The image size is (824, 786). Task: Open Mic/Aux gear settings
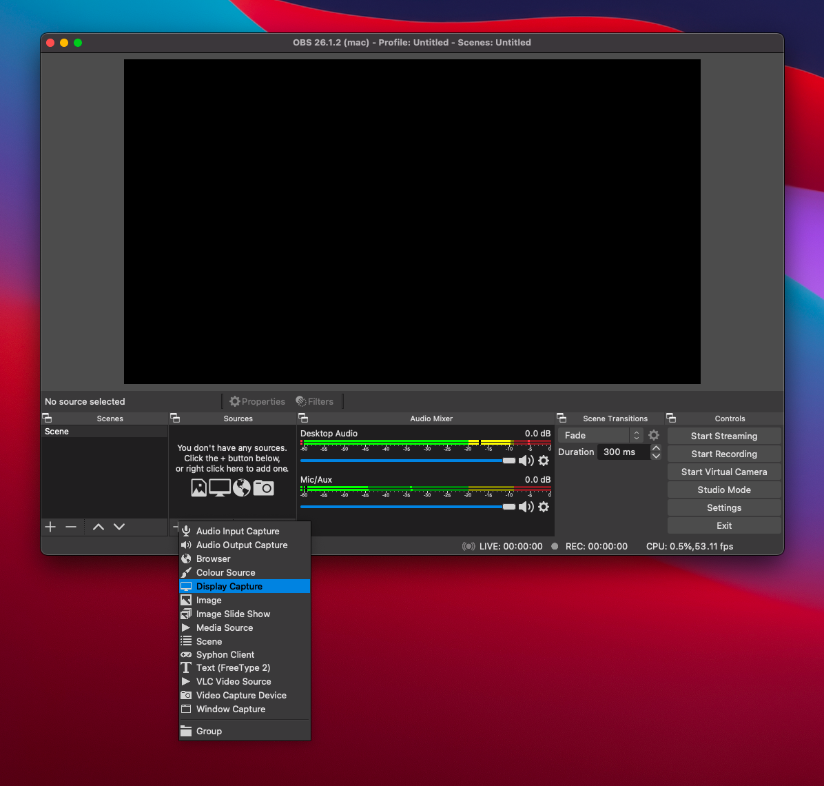(544, 507)
